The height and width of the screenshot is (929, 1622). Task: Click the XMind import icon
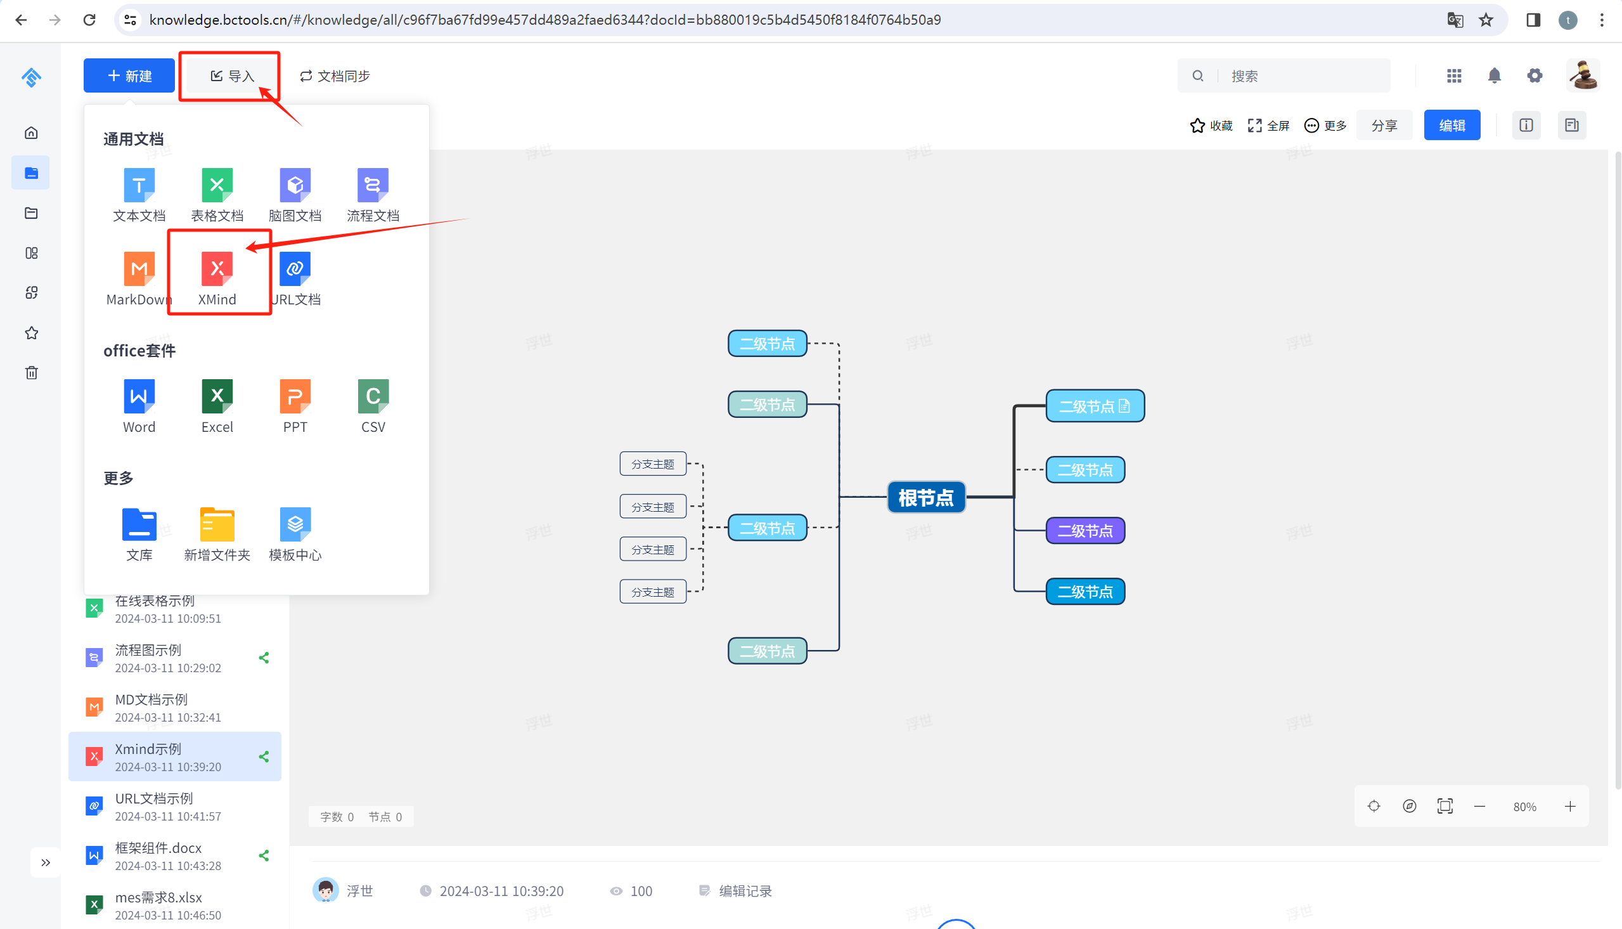pos(217,270)
